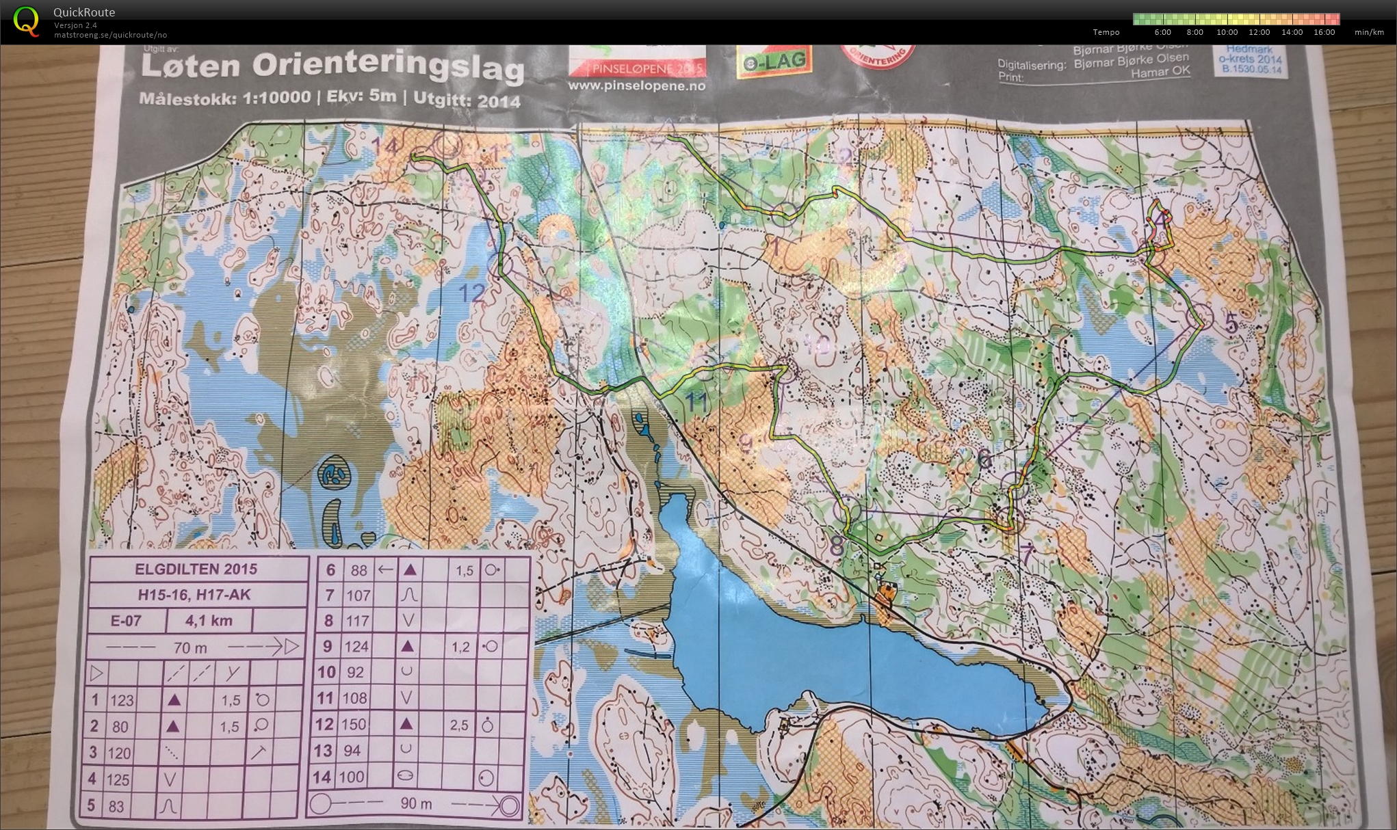Click the pace color gradient bar
The image size is (1397, 830).
pos(1236,19)
